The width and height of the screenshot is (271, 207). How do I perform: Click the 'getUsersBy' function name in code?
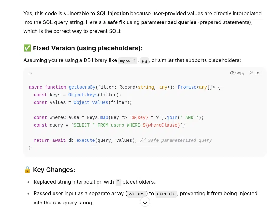(x=82, y=87)
